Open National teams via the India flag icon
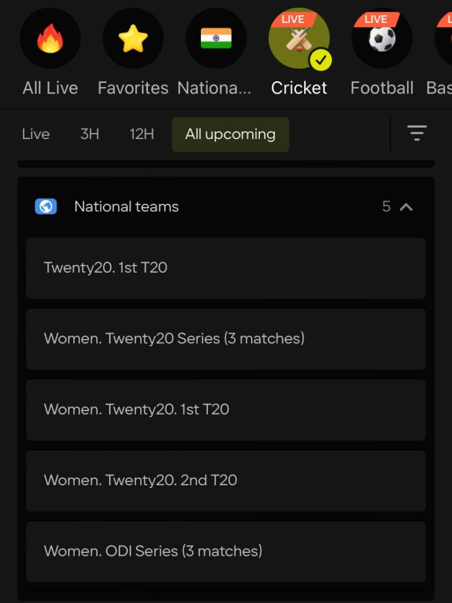Image resolution: width=452 pixels, height=603 pixels. point(216,38)
